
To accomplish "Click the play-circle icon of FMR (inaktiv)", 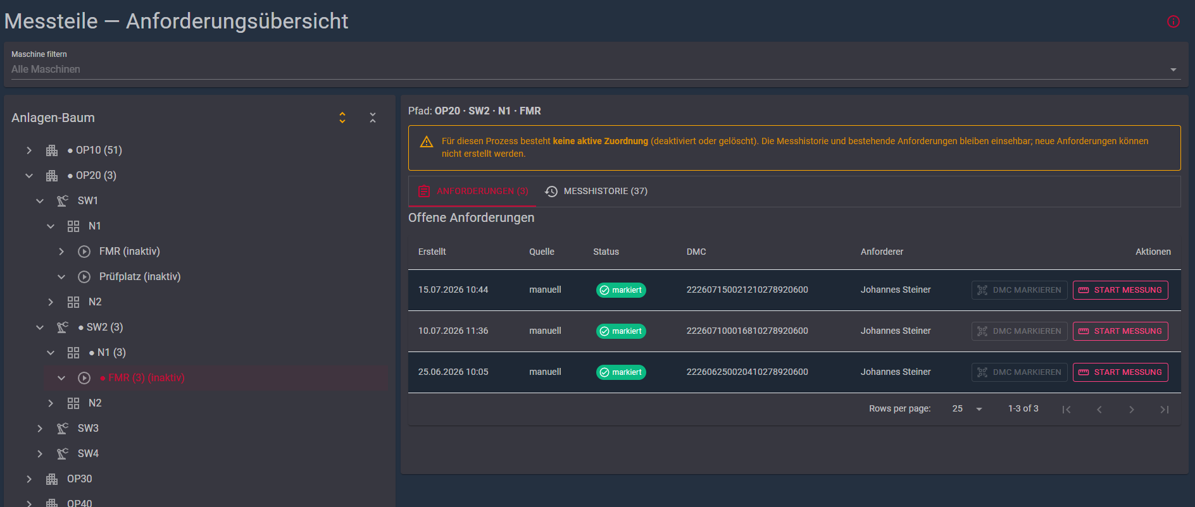I will (84, 252).
